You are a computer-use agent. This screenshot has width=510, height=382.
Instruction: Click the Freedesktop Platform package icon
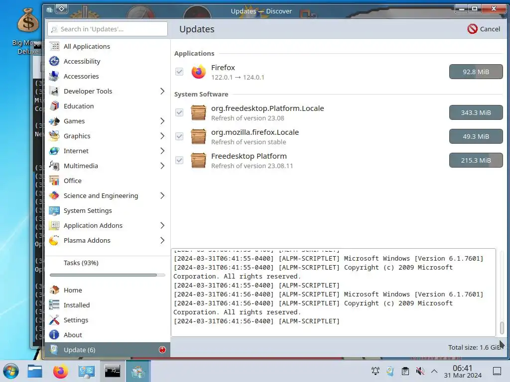(198, 161)
